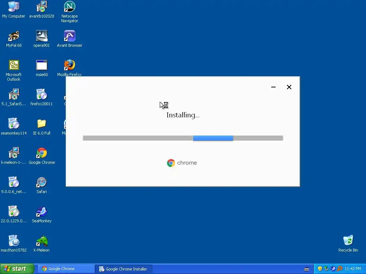366x274 pixels.
Task: Click the installer progress bar
Action: (x=183, y=138)
